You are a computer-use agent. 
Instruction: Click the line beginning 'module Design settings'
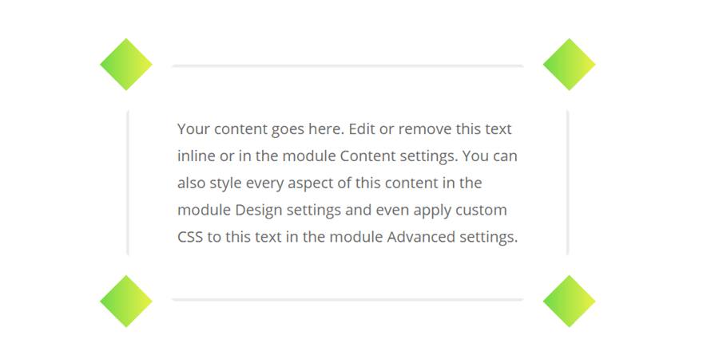tap(342, 211)
